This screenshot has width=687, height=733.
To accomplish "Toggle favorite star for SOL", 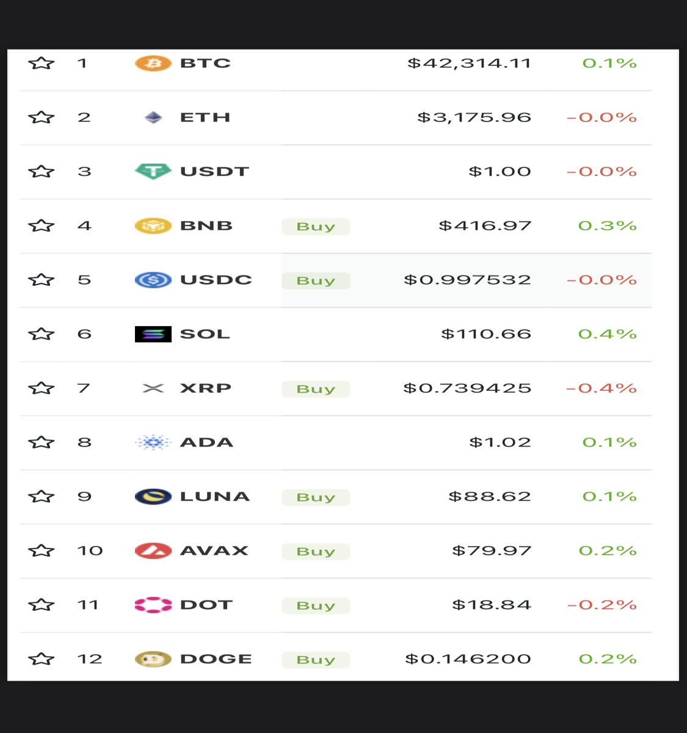I will pyautogui.click(x=42, y=334).
